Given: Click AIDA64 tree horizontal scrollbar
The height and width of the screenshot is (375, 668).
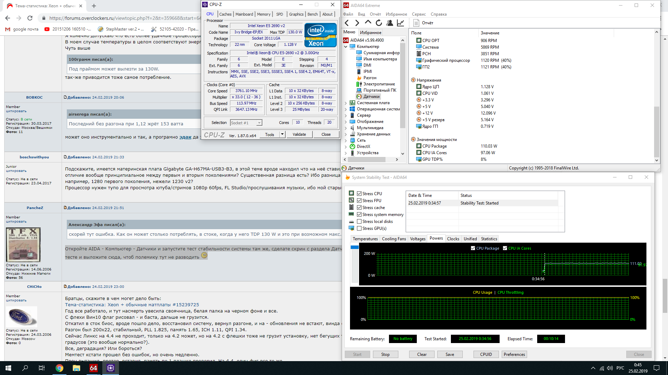Looking at the screenshot, I should (366, 159).
